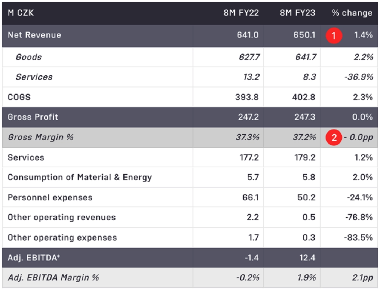Select the Net Revenue row label
Image resolution: width=380 pixels, height=290 pixels.
point(34,35)
